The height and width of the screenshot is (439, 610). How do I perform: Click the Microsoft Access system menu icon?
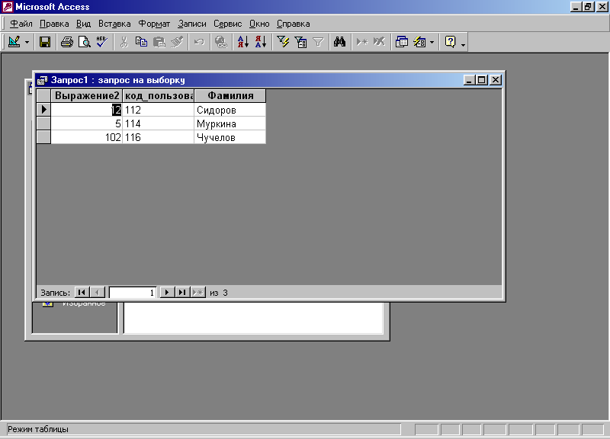click(x=8, y=7)
